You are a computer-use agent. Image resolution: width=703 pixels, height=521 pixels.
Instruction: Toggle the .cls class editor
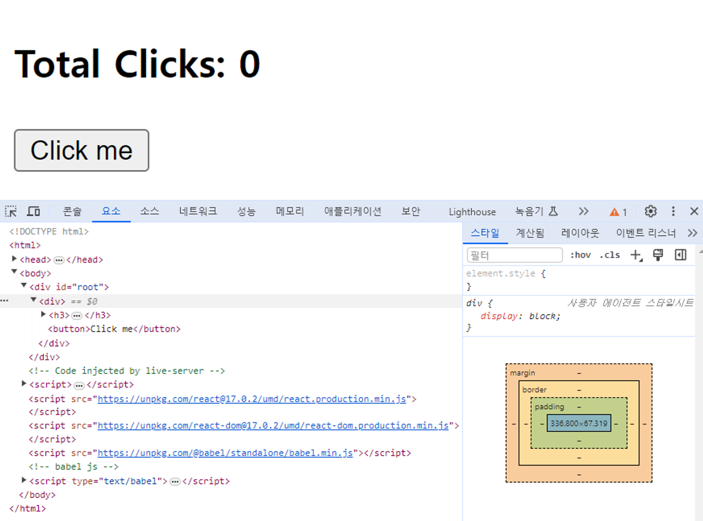pyautogui.click(x=610, y=255)
